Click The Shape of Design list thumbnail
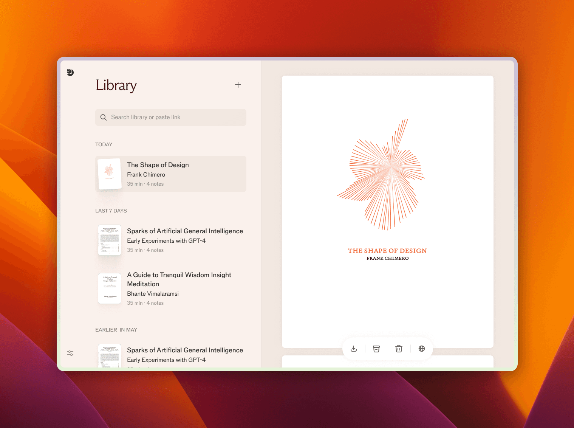574x428 pixels. (x=110, y=174)
